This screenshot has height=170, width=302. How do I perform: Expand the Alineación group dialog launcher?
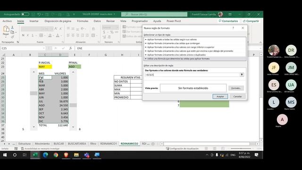point(99,42)
